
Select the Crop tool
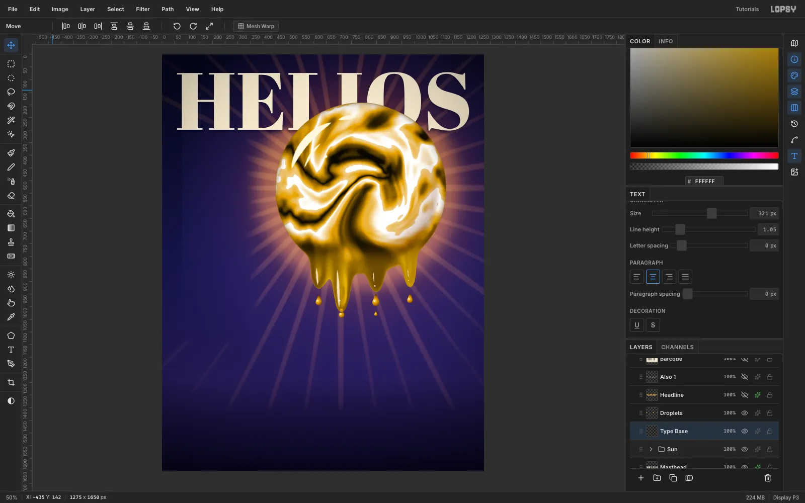pyautogui.click(x=11, y=382)
